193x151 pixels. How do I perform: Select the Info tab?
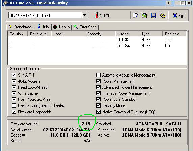(x=43, y=26)
